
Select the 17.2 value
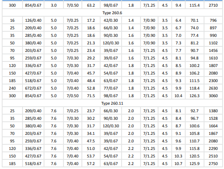tap(91, 20)
